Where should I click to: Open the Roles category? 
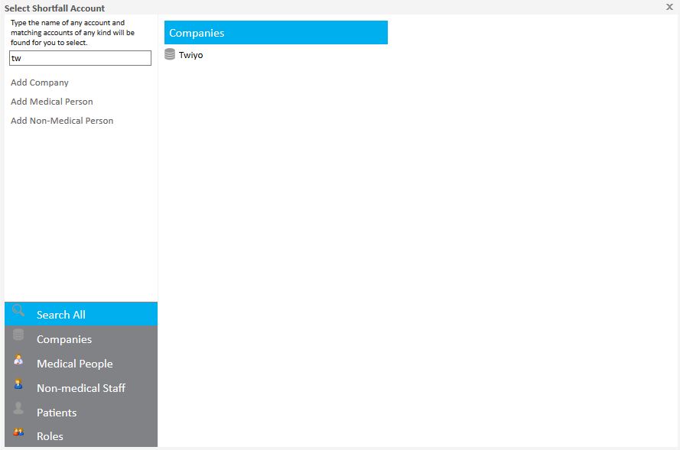click(x=50, y=436)
